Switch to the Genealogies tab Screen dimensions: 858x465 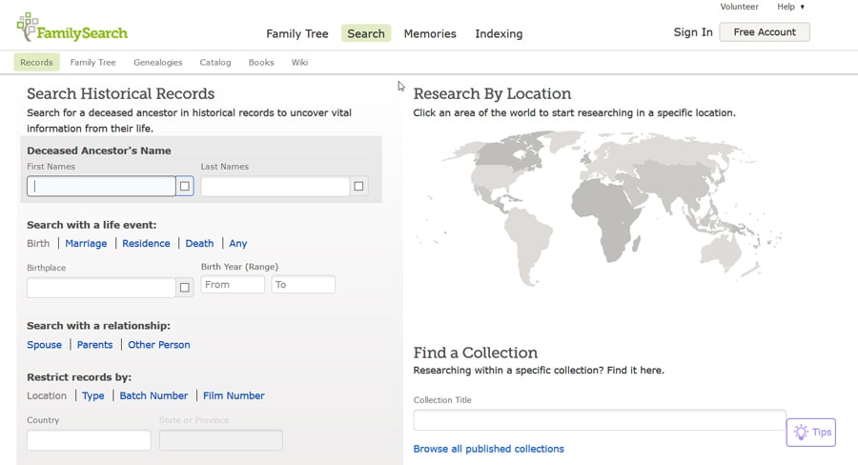(x=157, y=62)
